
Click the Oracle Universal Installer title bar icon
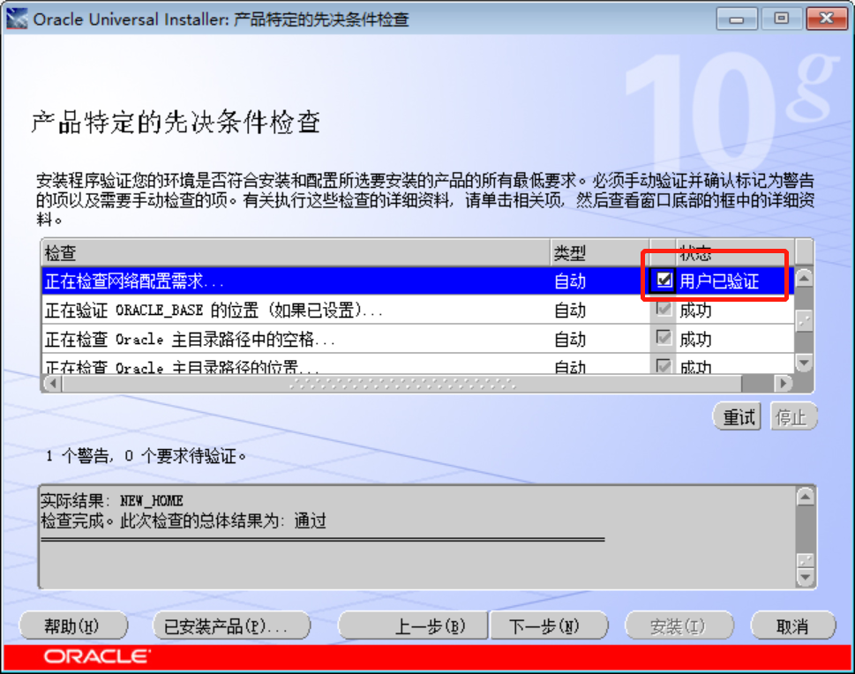point(17,19)
